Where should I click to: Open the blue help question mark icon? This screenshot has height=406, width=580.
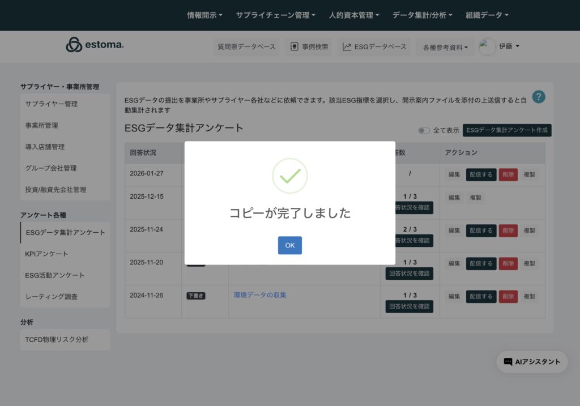pyautogui.click(x=539, y=97)
